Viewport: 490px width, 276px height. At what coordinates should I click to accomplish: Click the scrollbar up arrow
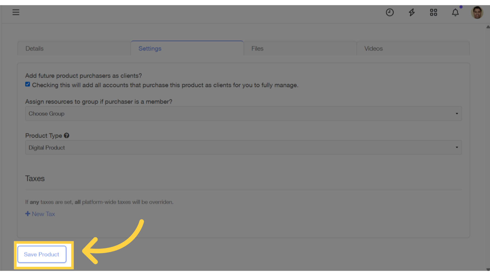[x=488, y=27]
